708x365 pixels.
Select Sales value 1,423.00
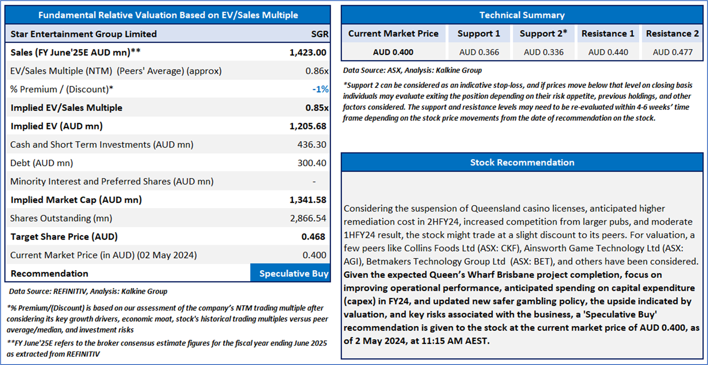[x=308, y=52]
